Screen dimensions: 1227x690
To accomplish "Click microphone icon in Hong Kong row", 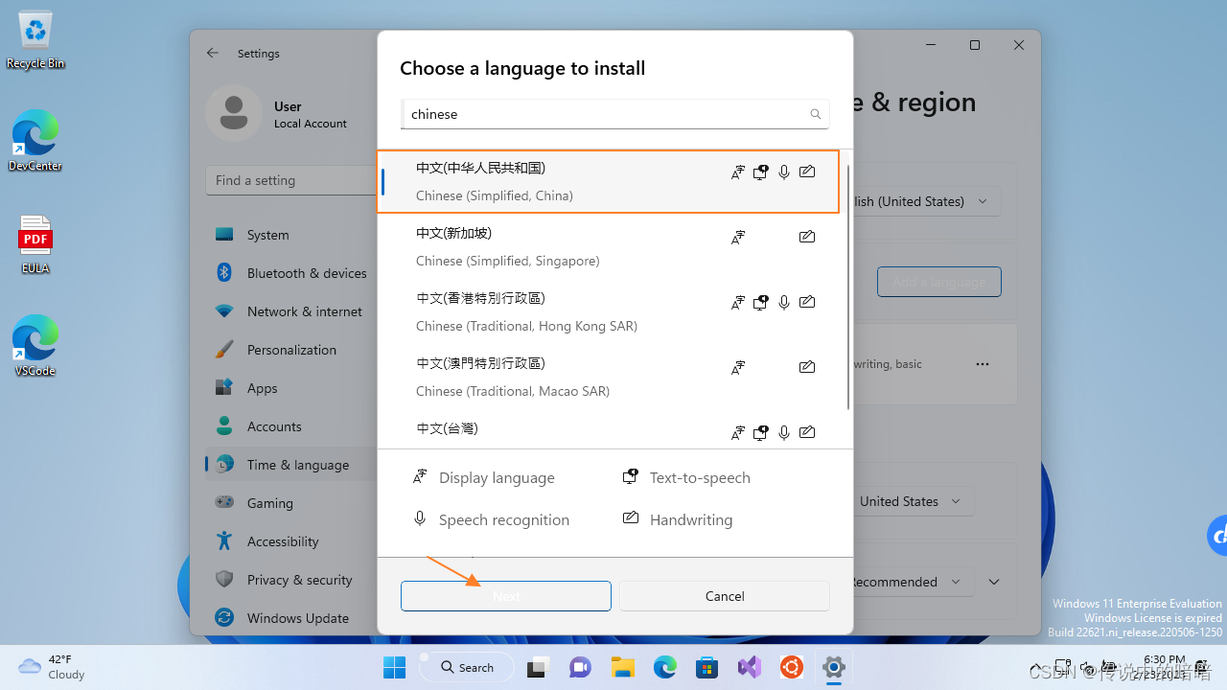I will pos(784,303).
